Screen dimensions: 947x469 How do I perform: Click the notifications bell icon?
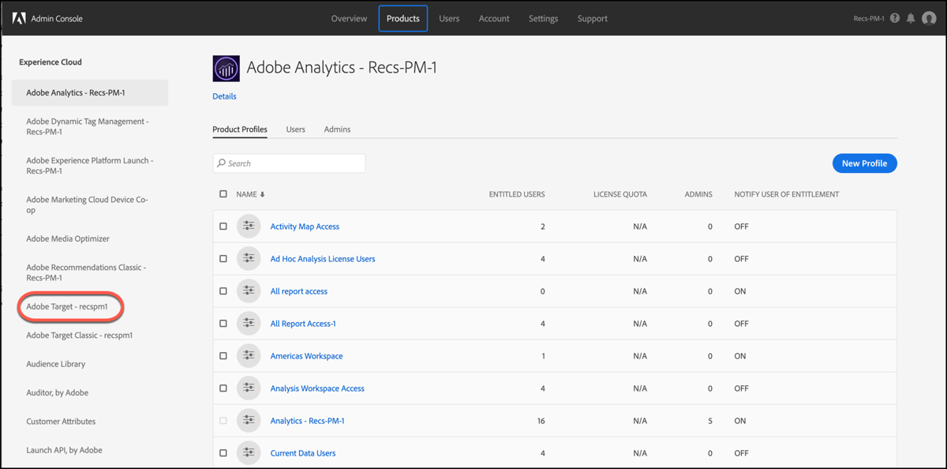tap(911, 18)
